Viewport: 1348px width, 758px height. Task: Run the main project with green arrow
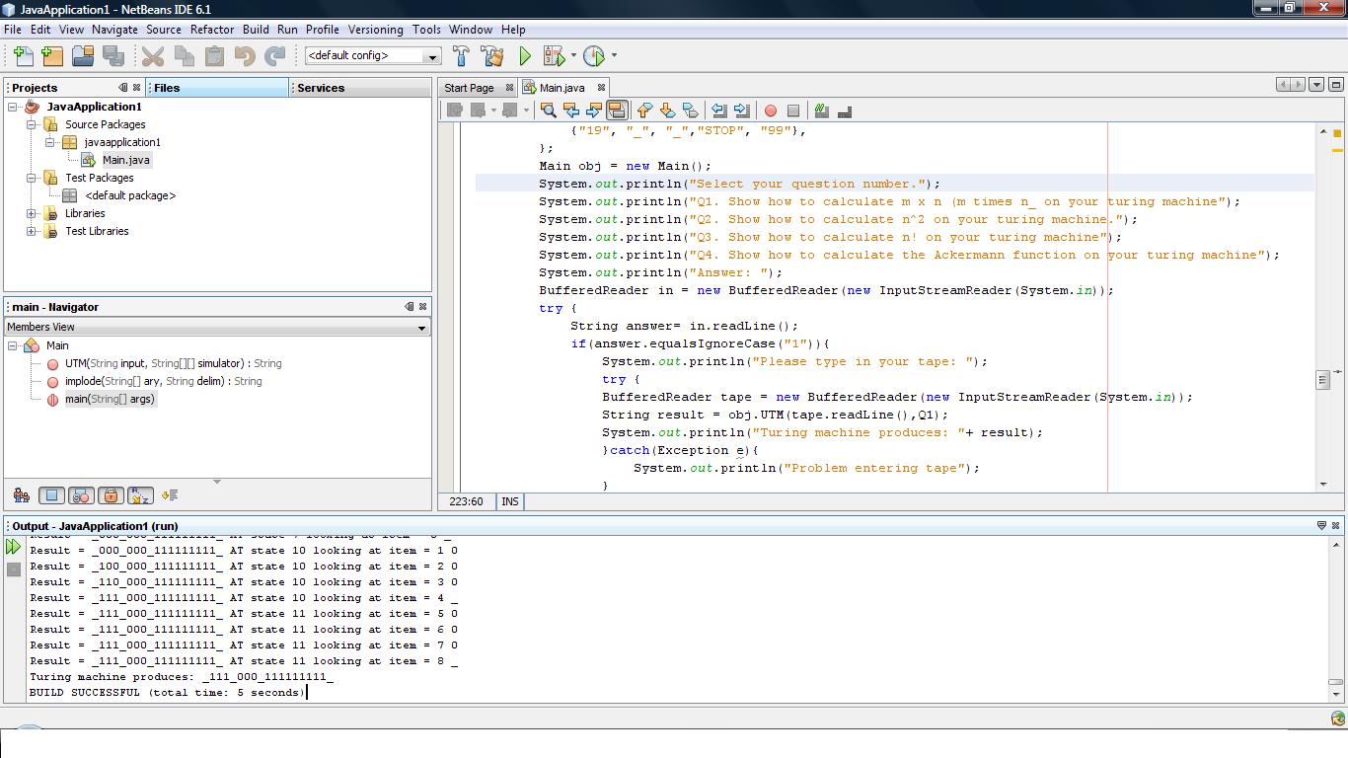pos(525,56)
